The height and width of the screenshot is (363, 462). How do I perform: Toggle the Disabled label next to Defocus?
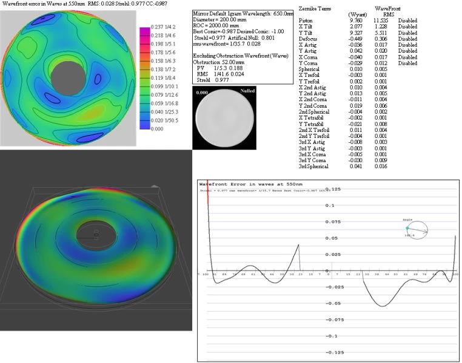pos(407,39)
